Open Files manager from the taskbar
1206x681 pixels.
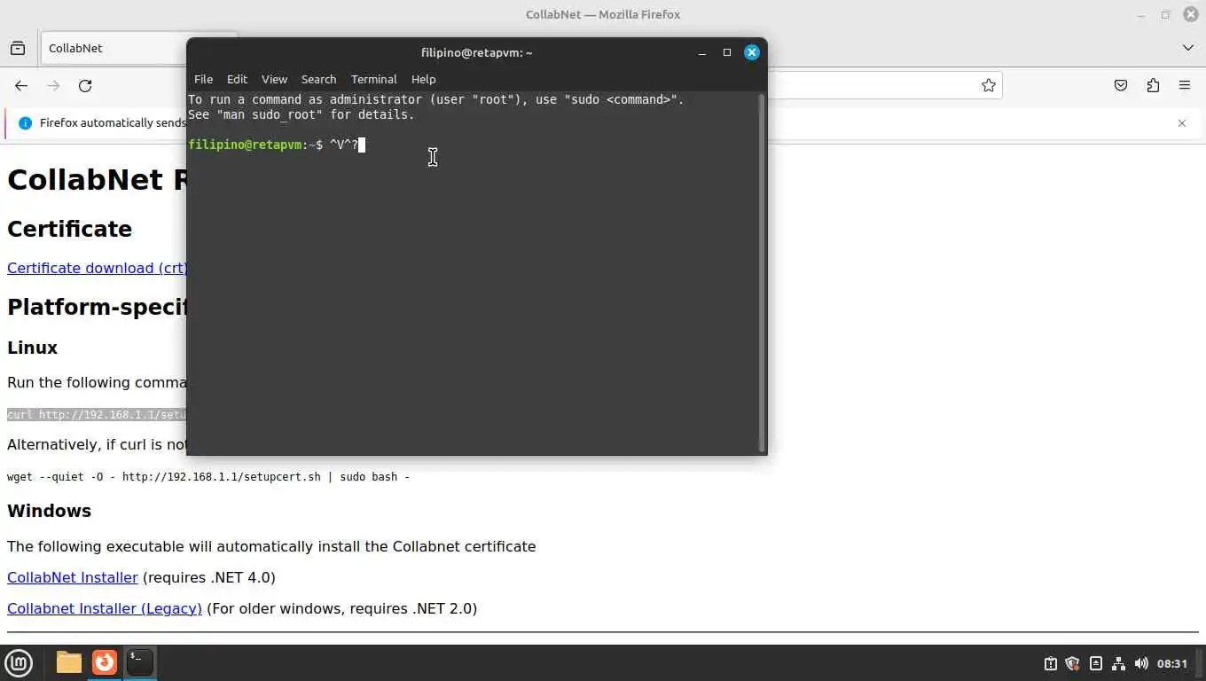pyautogui.click(x=68, y=662)
